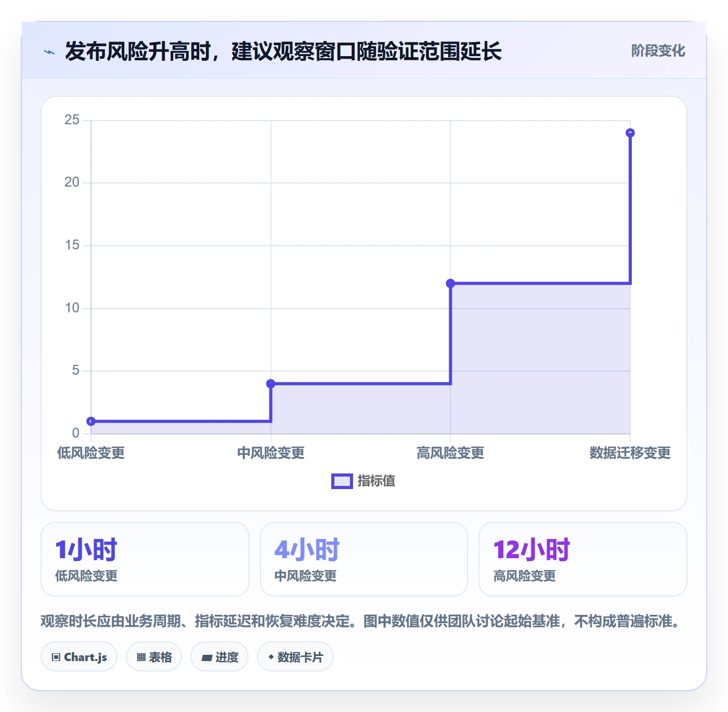The image size is (728, 712).
Task: Click the 低风险变更 x-axis label
Action: point(91,453)
